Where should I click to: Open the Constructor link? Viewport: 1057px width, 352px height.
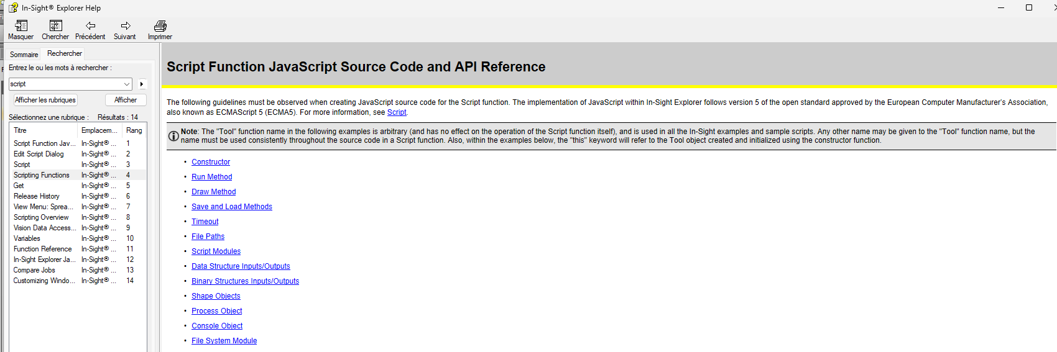[211, 162]
